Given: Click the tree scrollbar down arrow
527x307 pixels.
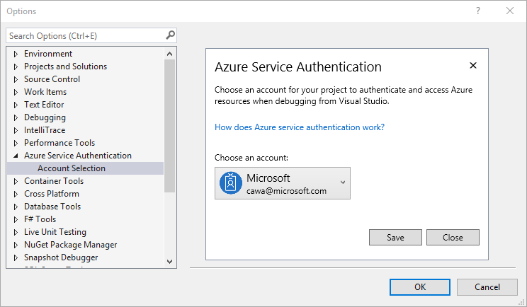Looking at the screenshot, I should coord(170,261).
